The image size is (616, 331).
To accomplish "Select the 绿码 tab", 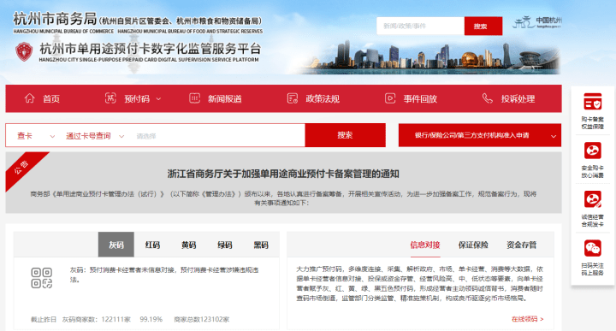I will pos(225,245).
